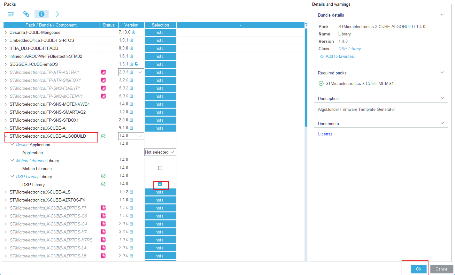Click pink chip status icon for FP-SNS-MOTENV1
Image resolution: width=455 pixels, height=275 pixels.
click(x=103, y=96)
